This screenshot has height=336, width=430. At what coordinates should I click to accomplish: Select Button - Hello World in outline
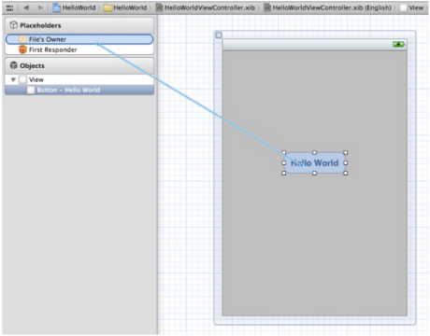coord(79,90)
